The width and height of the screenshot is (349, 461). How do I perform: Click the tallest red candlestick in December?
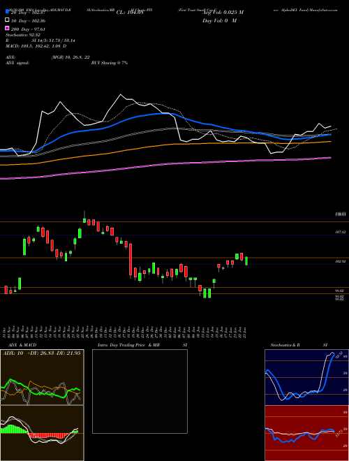tap(131, 261)
